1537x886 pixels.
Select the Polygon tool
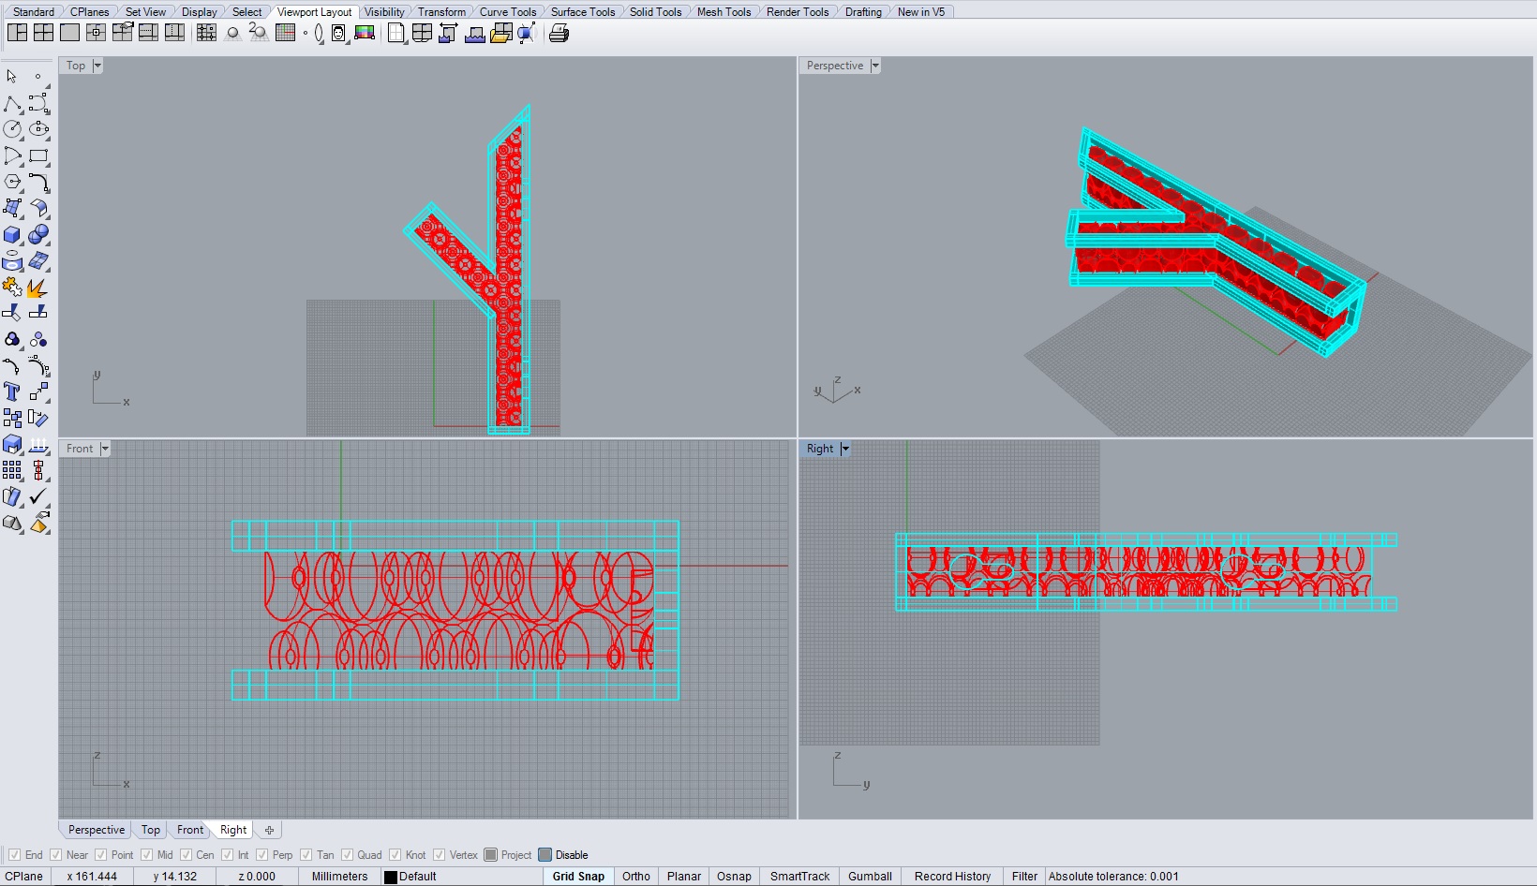click(x=12, y=182)
